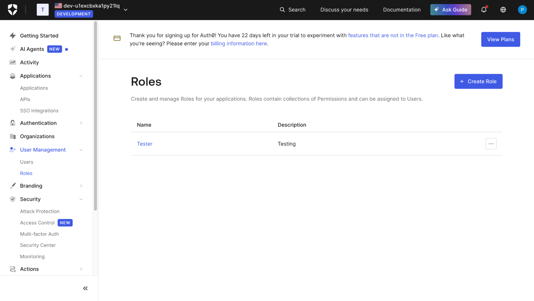Click the Getting Started lightning icon
This screenshot has width=534, height=301.
[x=13, y=36]
